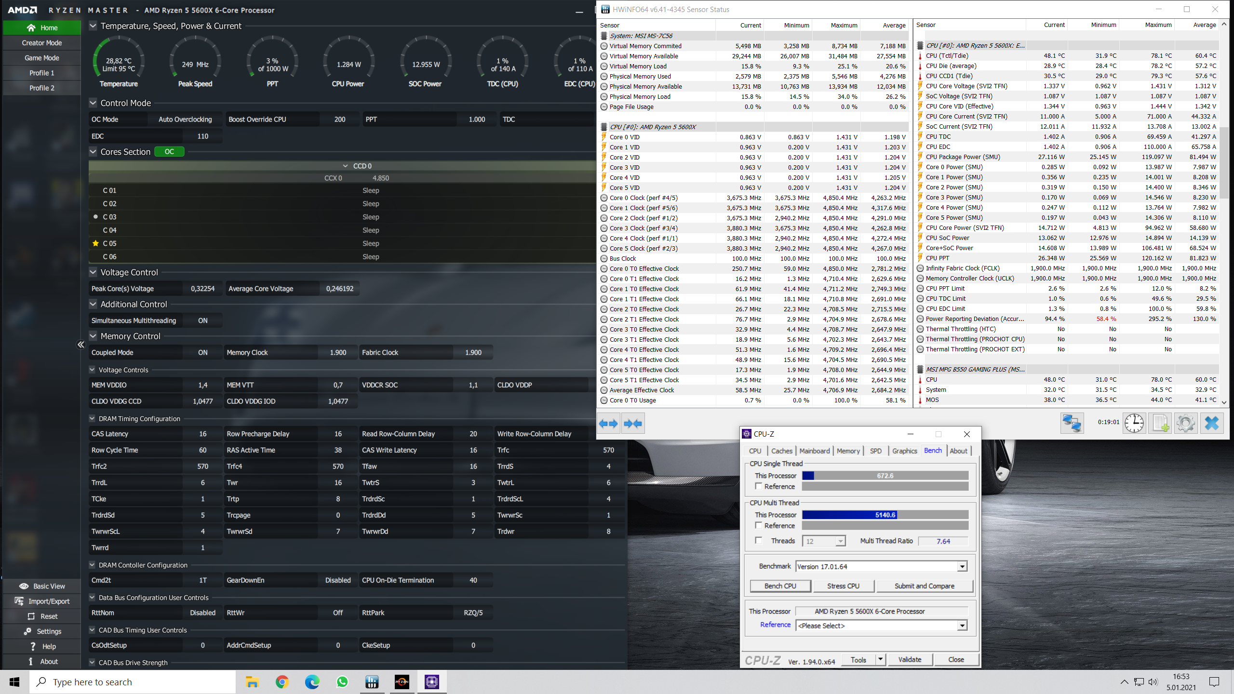Enable the Threads checkbox in CPU-Z
The height and width of the screenshot is (694, 1234).
(x=759, y=540)
